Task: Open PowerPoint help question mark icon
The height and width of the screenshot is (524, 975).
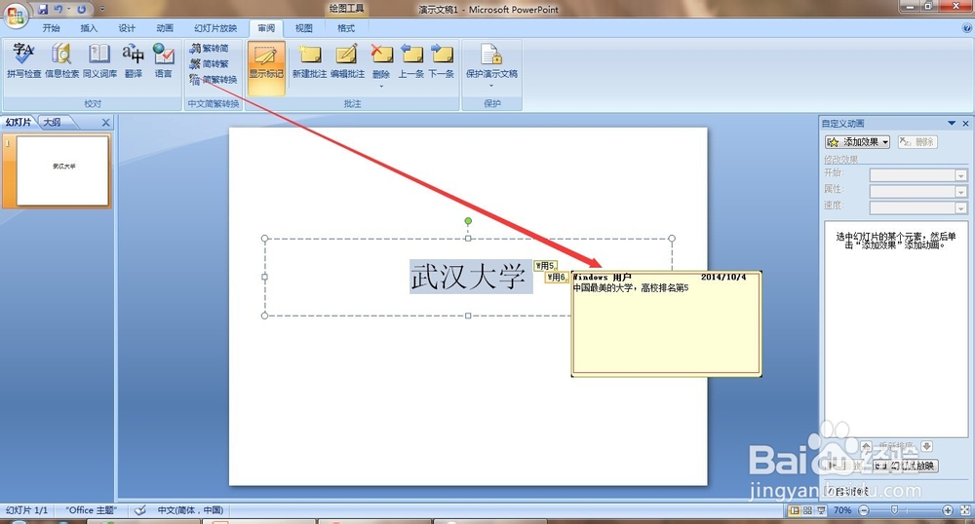Action: point(966,28)
